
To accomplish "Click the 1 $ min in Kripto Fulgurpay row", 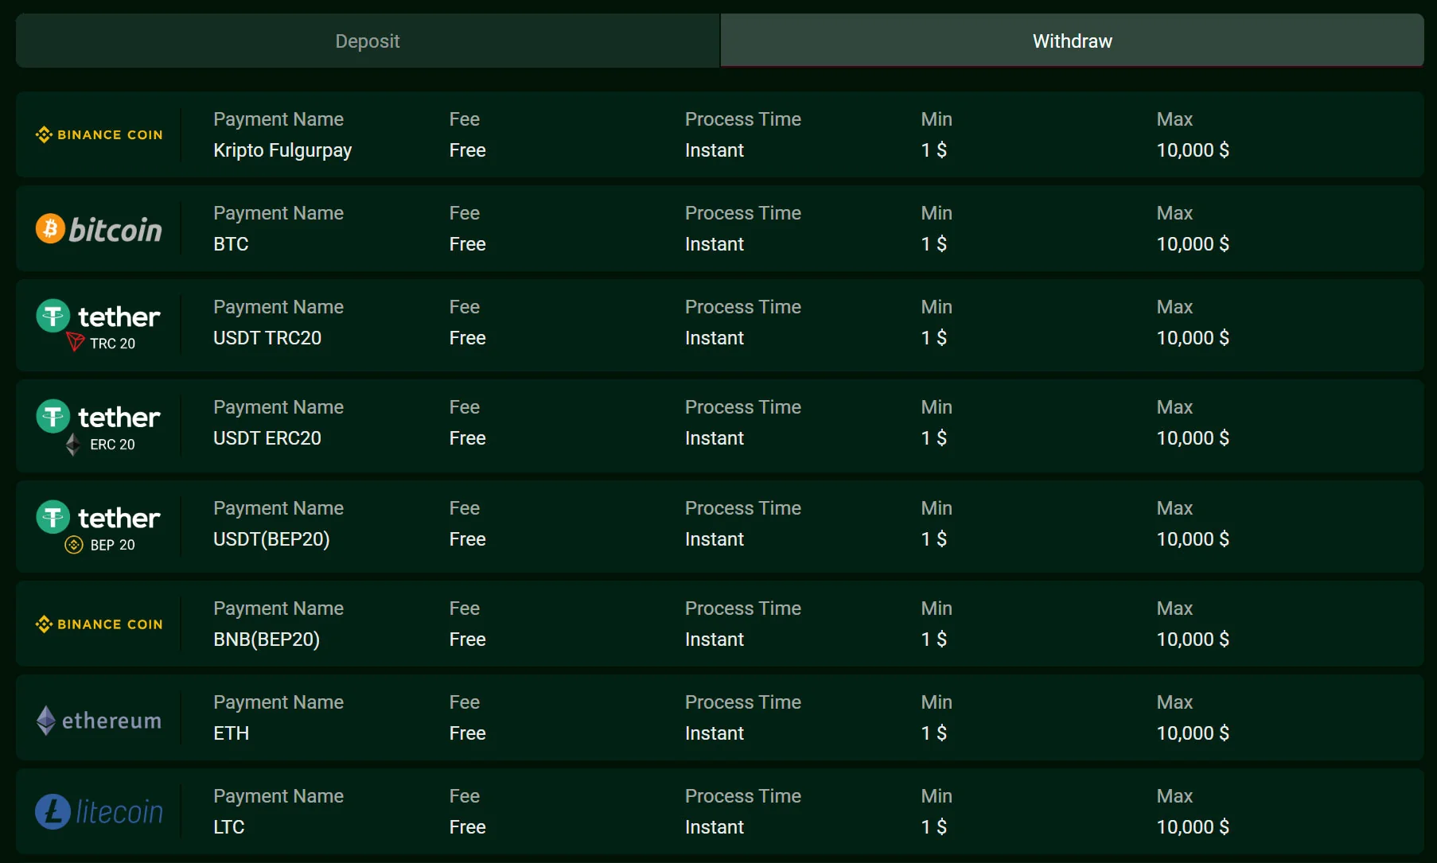I will [933, 150].
